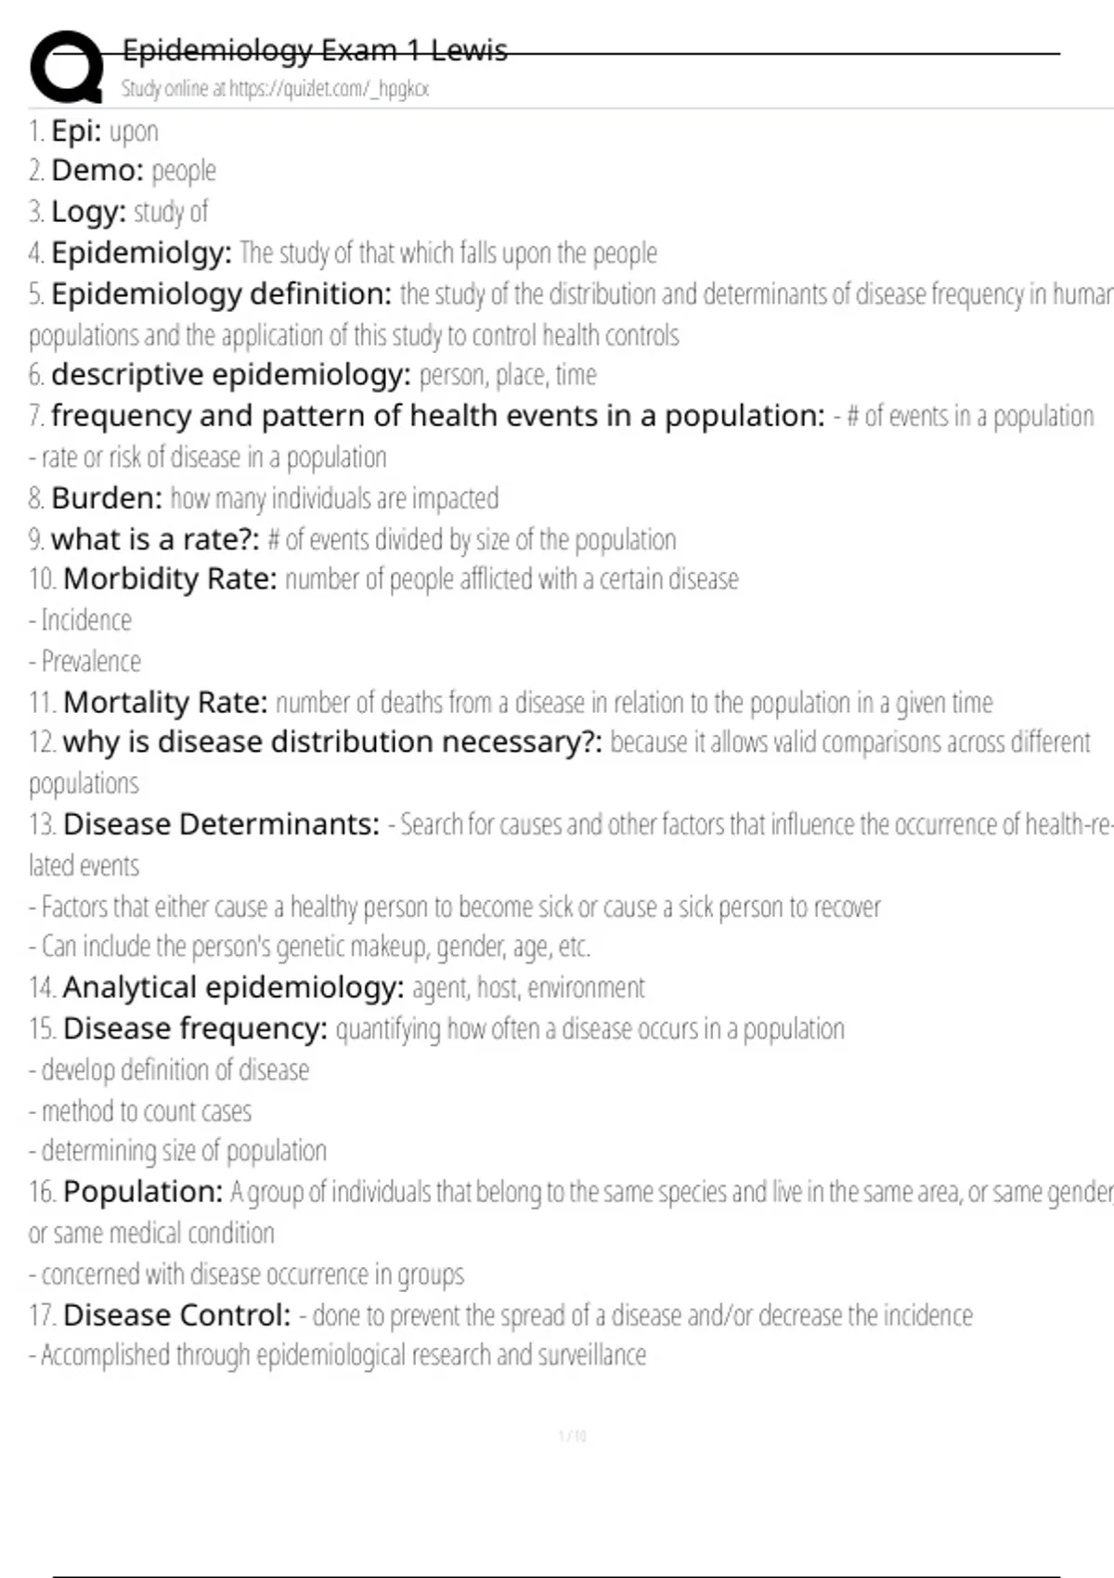The image size is (1114, 1578).
Task: Click the 'Epidemiology definition:' heading
Action: 221,294
